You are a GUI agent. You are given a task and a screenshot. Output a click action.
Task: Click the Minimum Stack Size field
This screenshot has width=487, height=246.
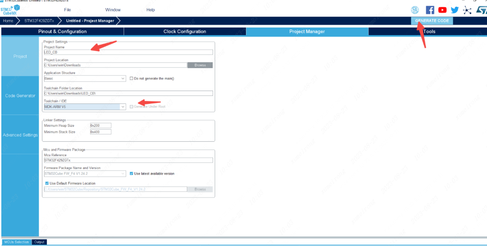coord(100,132)
